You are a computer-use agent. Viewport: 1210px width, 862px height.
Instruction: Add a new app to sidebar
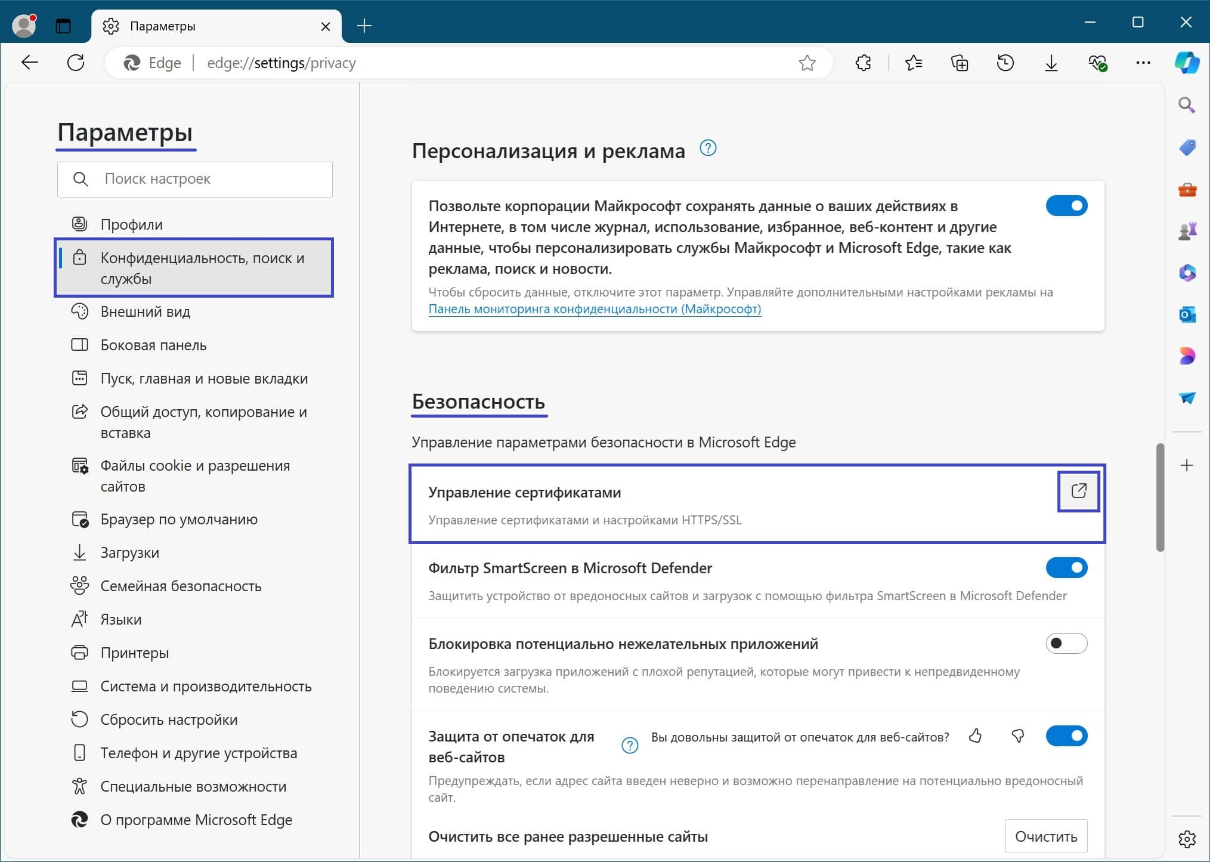coord(1187,465)
